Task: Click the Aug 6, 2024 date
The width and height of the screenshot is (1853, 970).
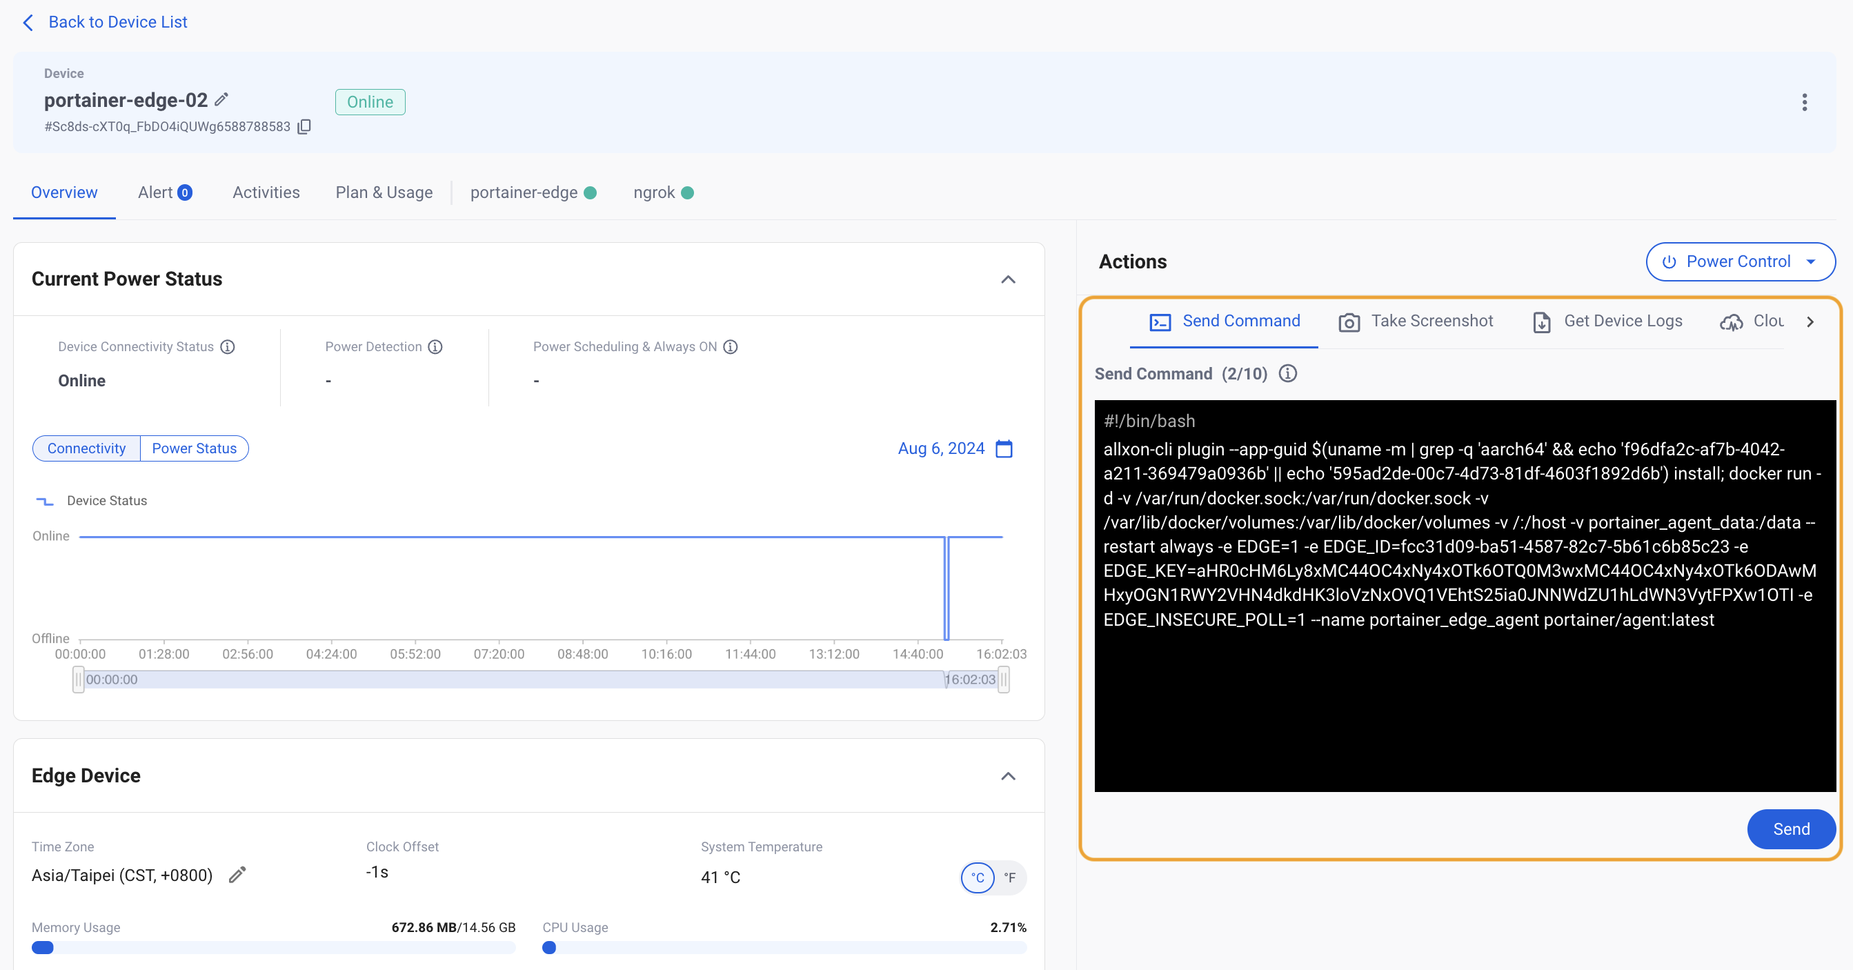Action: pos(941,448)
